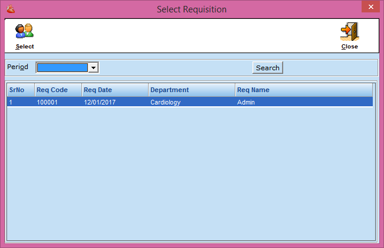Click the Search button
Viewport: 384px width, 248px height.
click(267, 68)
